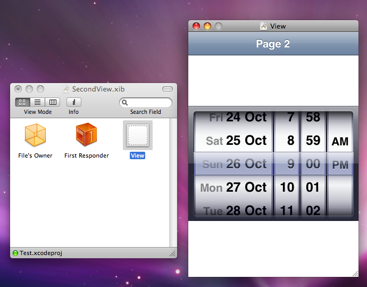
Task: Choose minute 59 in the picker wheel
Action: point(313,141)
